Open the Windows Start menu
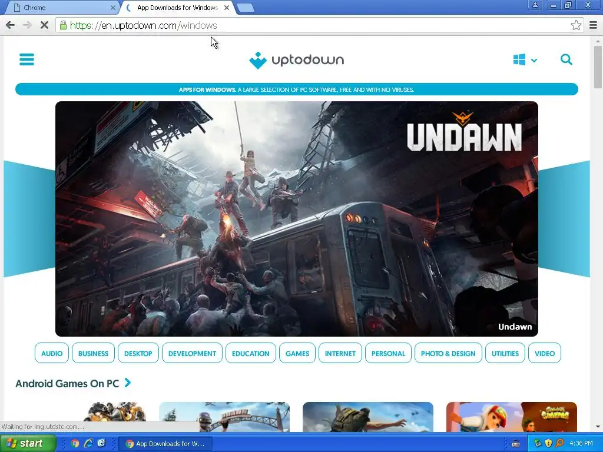Viewport: 603px width, 452px height. pyautogui.click(x=28, y=443)
